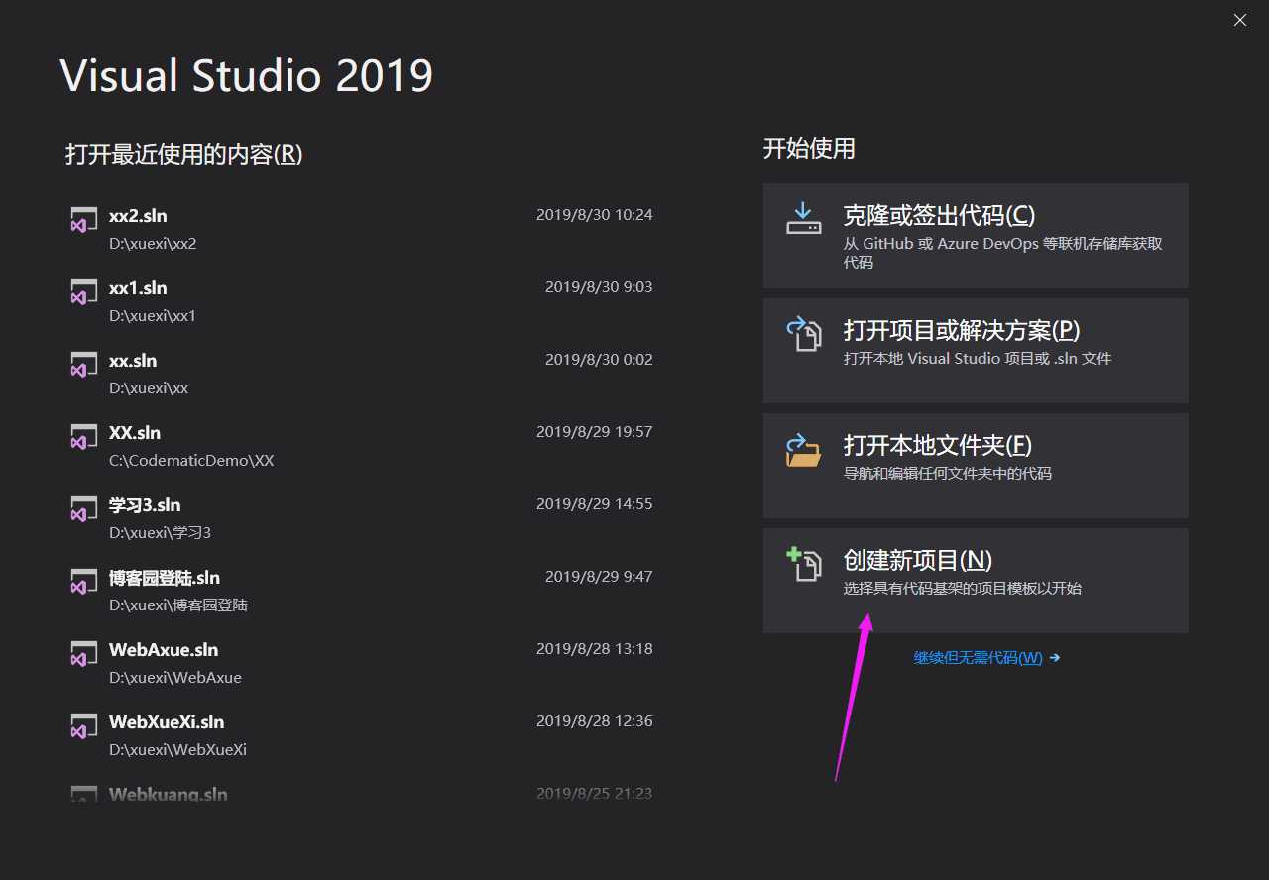Click the open project icon on 打开项目或解决方案
The height and width of the screenshot is (880, 1269).
(804, 333)
